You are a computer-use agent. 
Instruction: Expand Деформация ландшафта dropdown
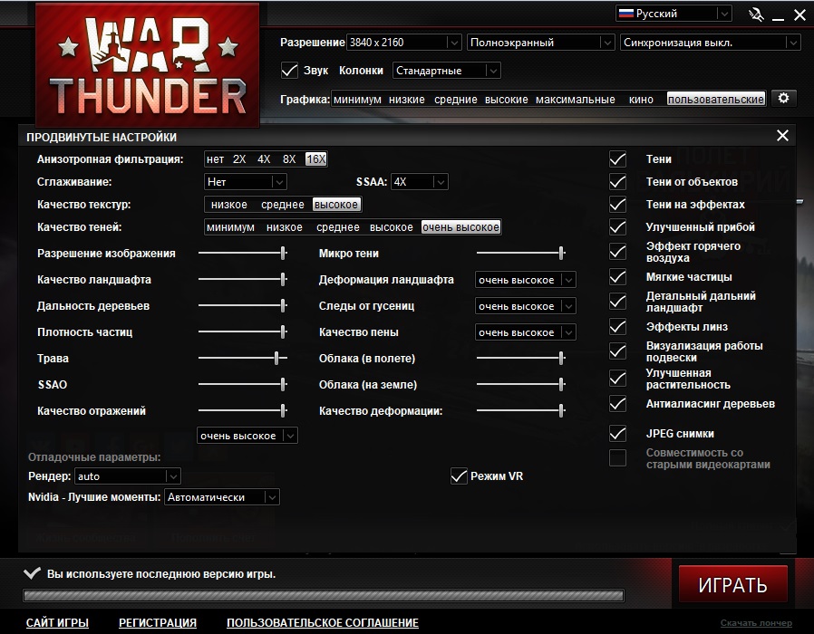click(x=526, y=280)
